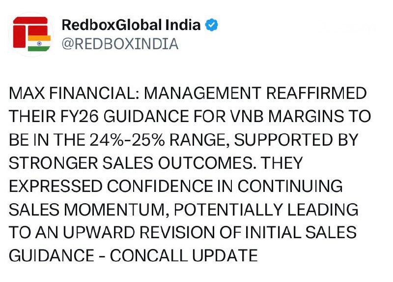Open the RedboxGlobal India display name
The width and height of the screenshot is (393, 282).
[x=131, y=25]
